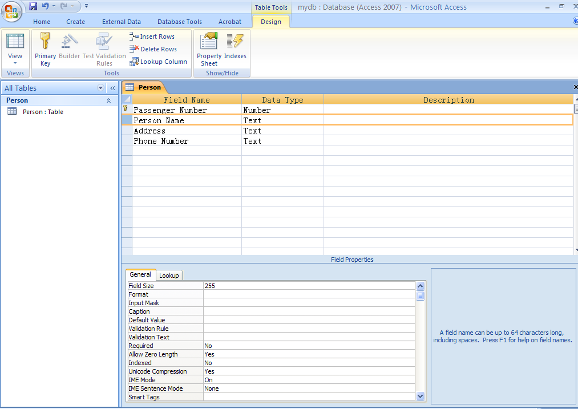578x409 pixels.
Task: Click the Delete Rows command
Action: coord(153,49)
